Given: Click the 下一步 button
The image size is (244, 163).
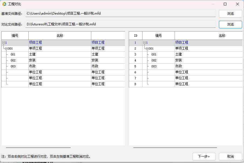Looking at the screenshot, I should coord(204,156).
